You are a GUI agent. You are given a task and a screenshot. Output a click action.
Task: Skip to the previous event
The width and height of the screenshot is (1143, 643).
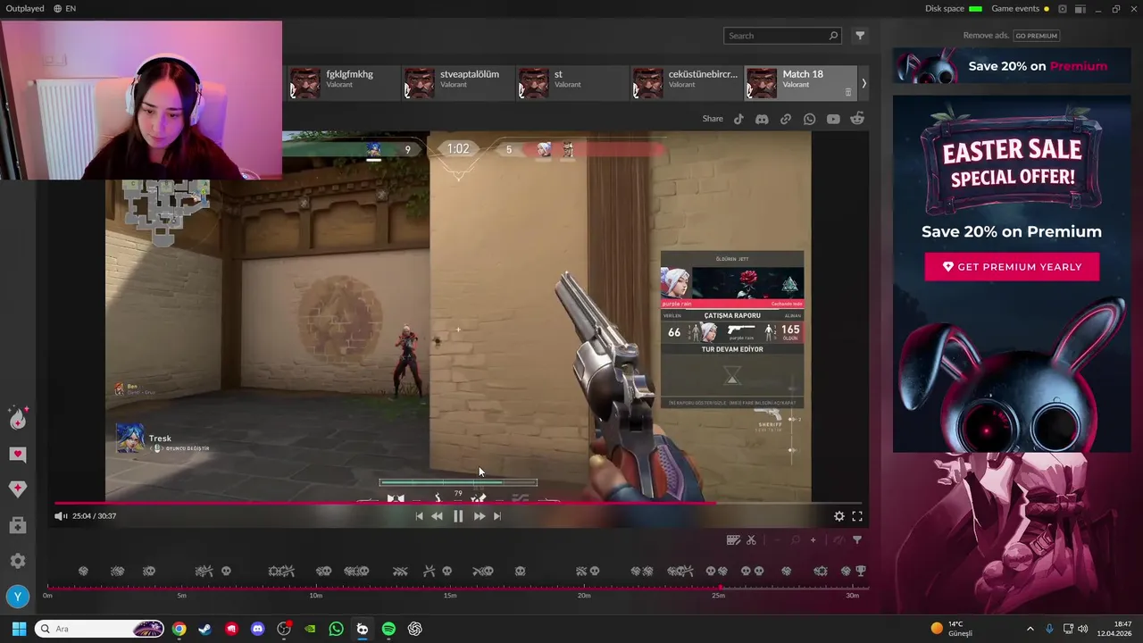419,516
